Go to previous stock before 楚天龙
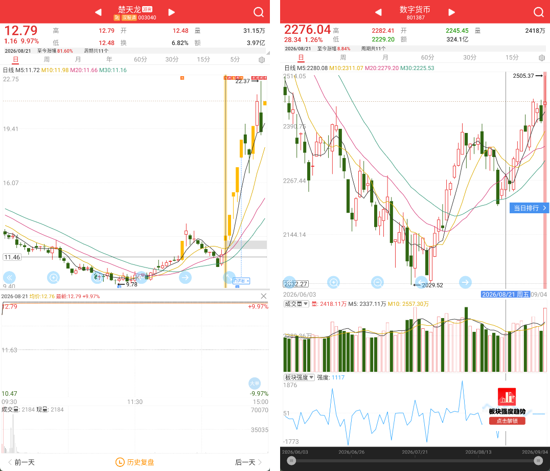 (98, 12)
